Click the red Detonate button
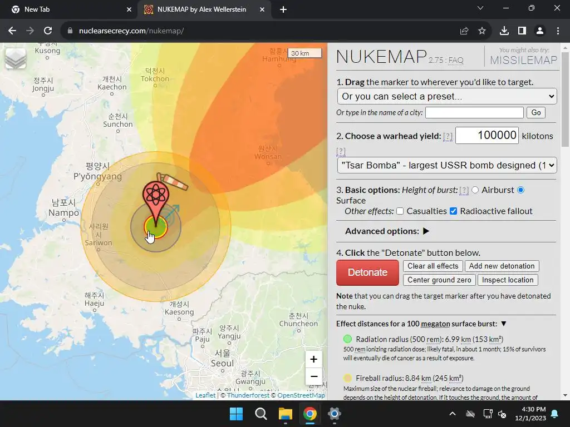 367,272
